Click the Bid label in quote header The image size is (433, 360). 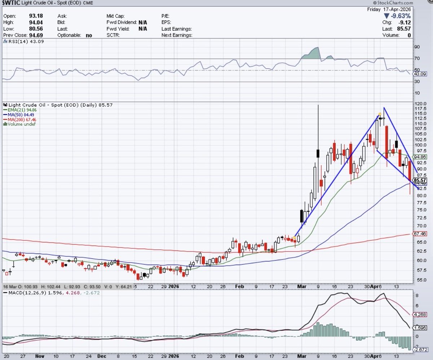tap(61, 22)
